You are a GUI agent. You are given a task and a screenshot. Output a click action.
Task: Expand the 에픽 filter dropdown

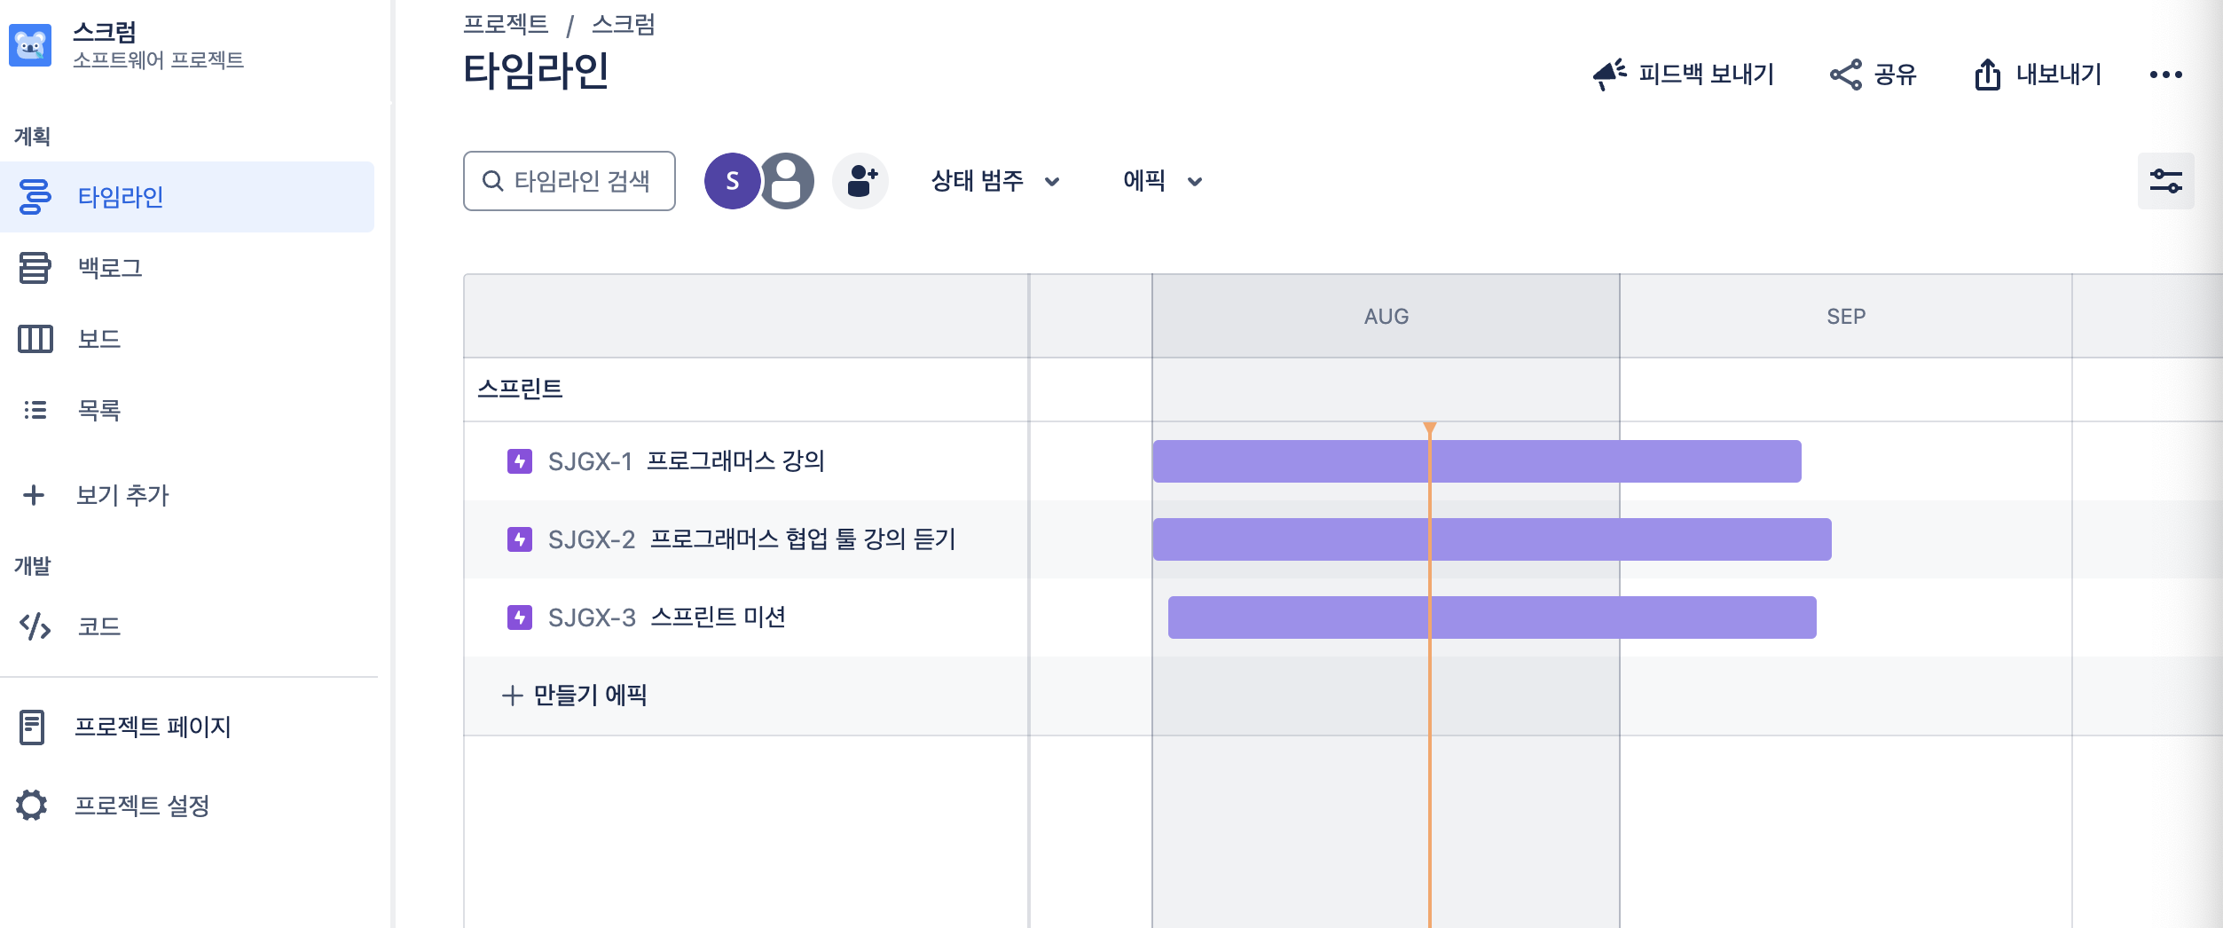pos(1162,181)
